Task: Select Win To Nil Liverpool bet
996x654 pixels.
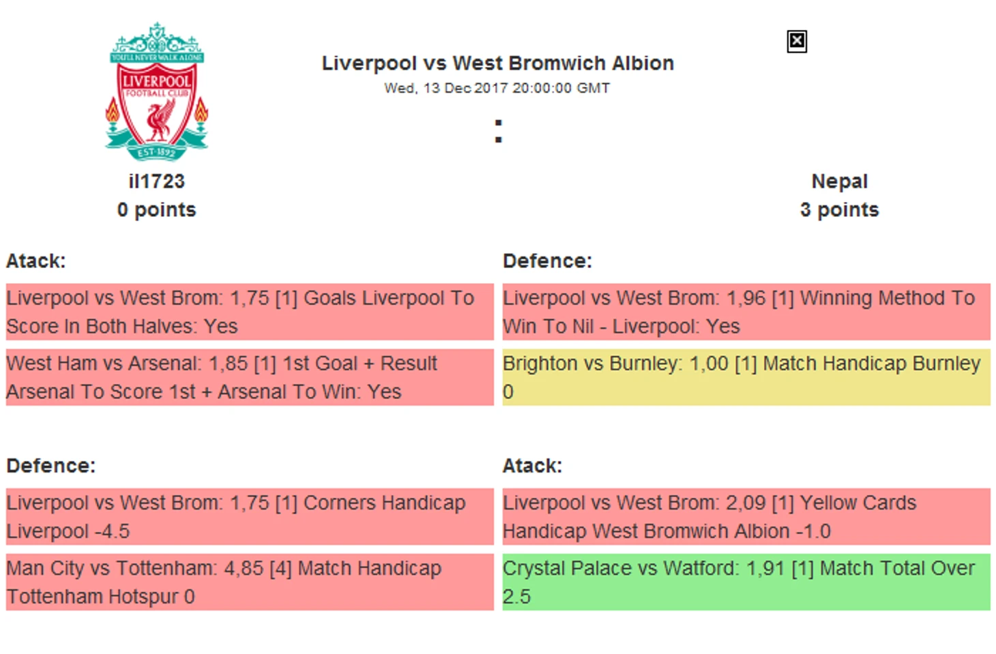Action: pyautogui.click(x=746, y=312)
